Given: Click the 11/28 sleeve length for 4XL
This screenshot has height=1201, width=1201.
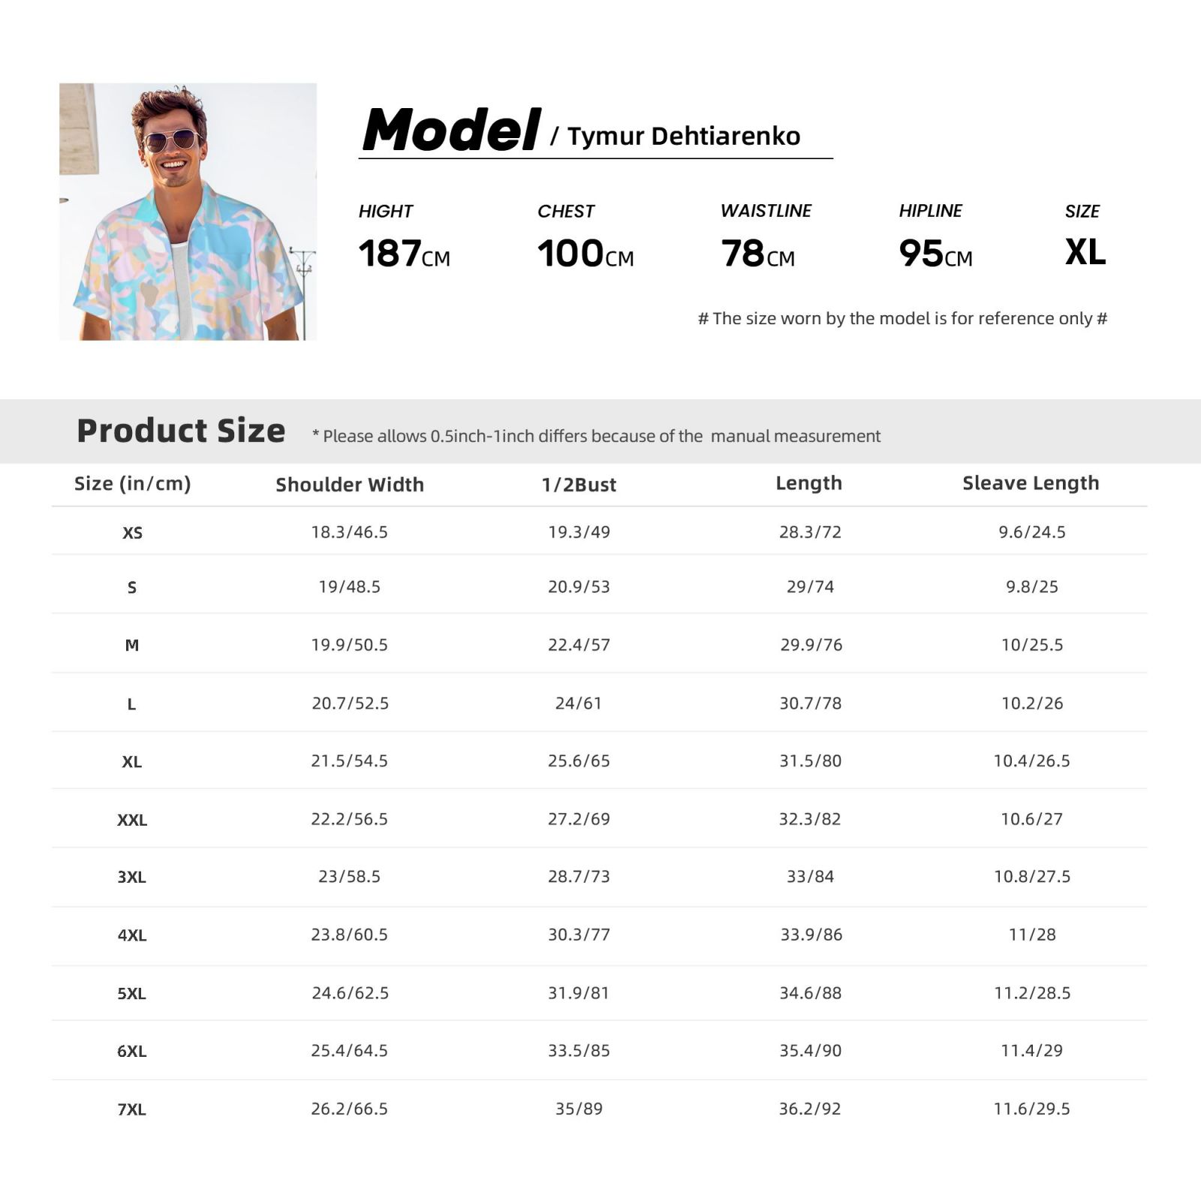Looking at the screenshot, I should tap(1032, 935).
